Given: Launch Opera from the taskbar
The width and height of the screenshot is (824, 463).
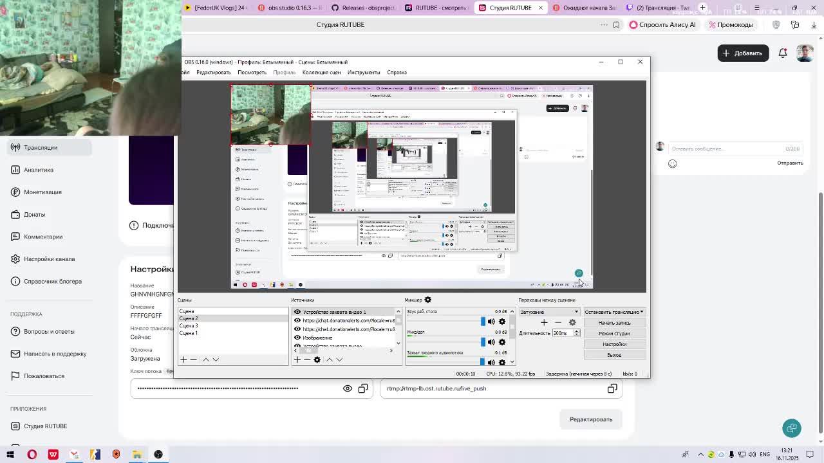Looking at the screenshot, I should (x=32, y=455).
